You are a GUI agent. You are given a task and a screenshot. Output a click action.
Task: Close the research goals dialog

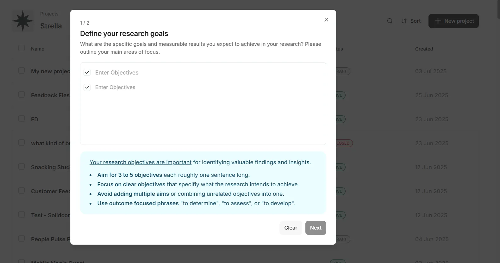(326, 20)
